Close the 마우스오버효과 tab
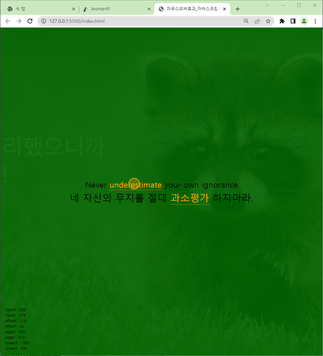323x356 pixels. (225, 9)
